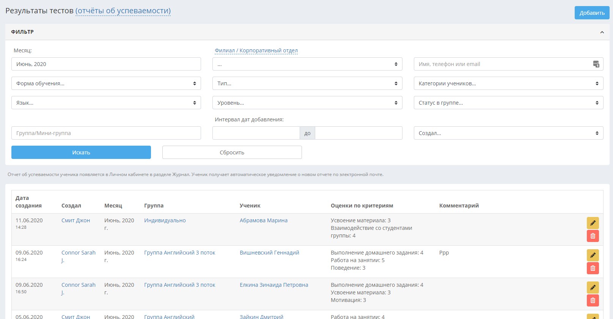
Task: Click the Сбросить reset button
Action: click(232, 152)
